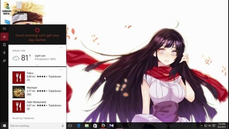Click Fillers 0.80 mi rating line
Image resolution: width=229 pixels, height=129 pixels.
(x=44, y=76)
